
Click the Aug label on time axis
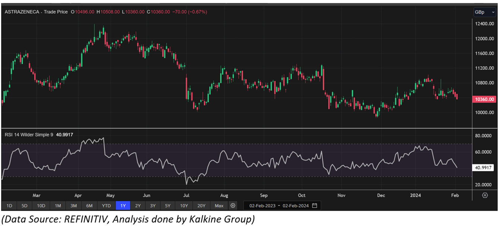(x=224, y=195)
